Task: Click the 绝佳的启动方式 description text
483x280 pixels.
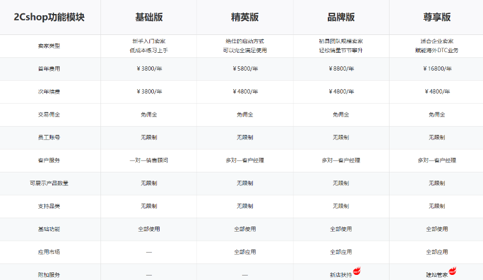Action: 245,41
